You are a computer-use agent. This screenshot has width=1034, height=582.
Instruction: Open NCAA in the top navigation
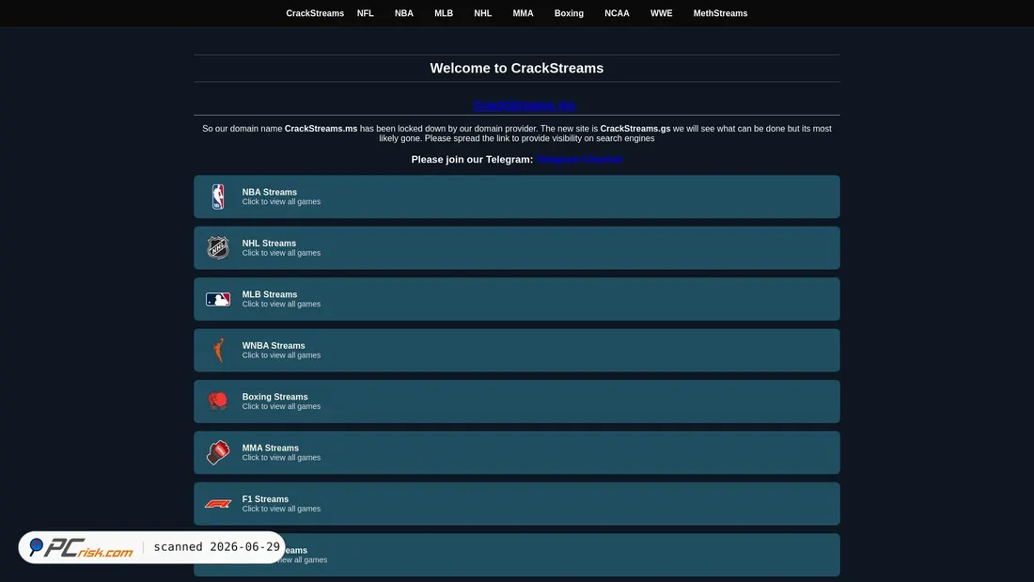618,13
